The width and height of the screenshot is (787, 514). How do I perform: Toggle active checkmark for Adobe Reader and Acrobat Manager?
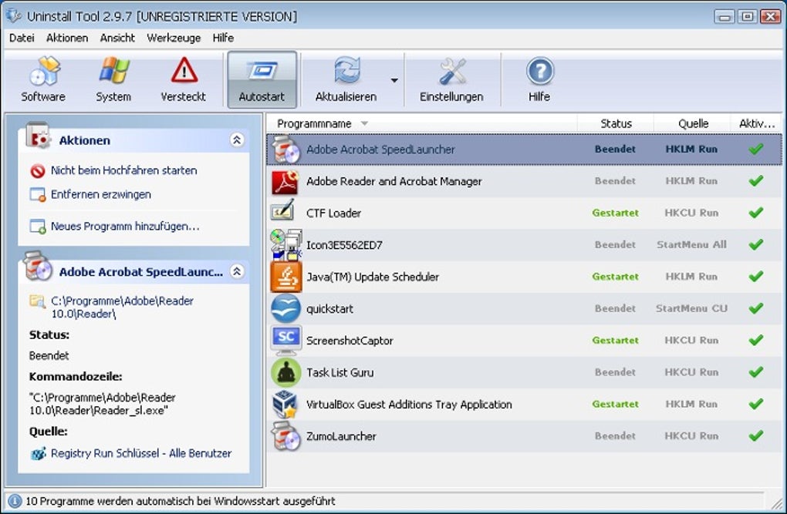pyautogui.click(x=756, y=180)
